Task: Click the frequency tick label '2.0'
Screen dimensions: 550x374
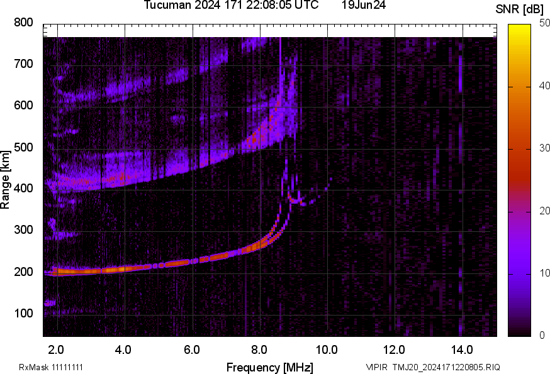Action: click(56, 350)
